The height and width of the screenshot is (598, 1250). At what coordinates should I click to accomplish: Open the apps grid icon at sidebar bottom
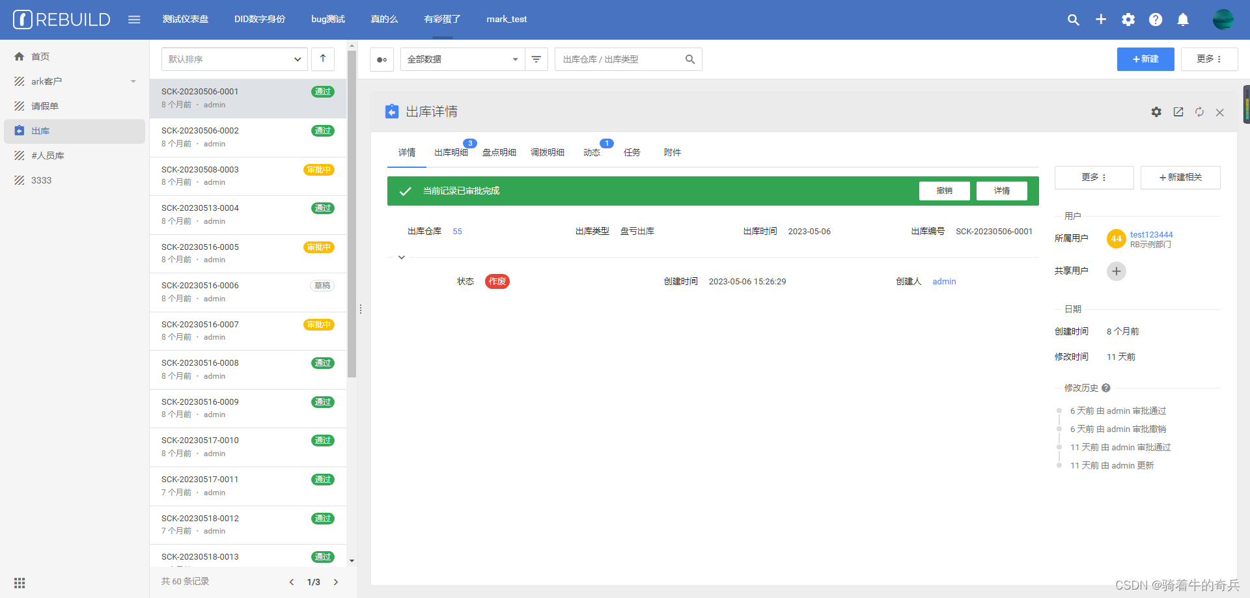point(20,583)
